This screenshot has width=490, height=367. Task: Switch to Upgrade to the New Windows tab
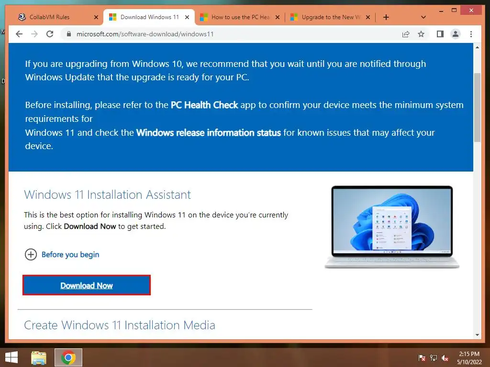pos(330,17)
